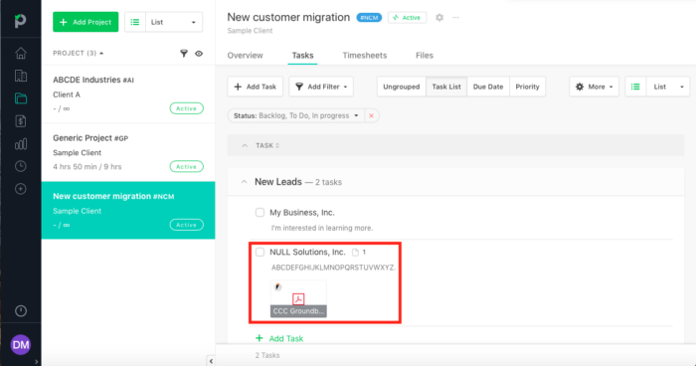696x366 pixels.
Task: Select the Generic Project item
Action: [x=128, y=152]
